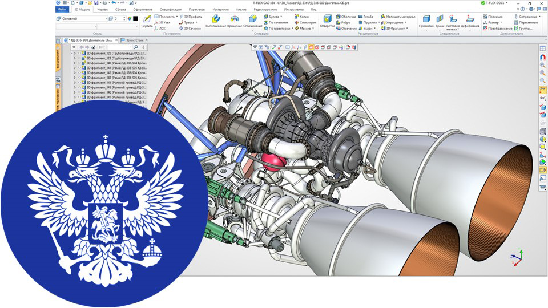This screenshot has height=308, width=548.
Task: Toggle visibility of 3D фрагмент_144
Action: click(79, 83)
